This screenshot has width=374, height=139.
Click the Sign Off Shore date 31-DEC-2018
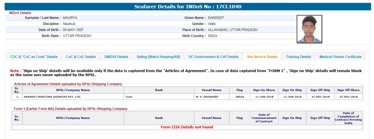pyautogui.click(x=349, y=97)
